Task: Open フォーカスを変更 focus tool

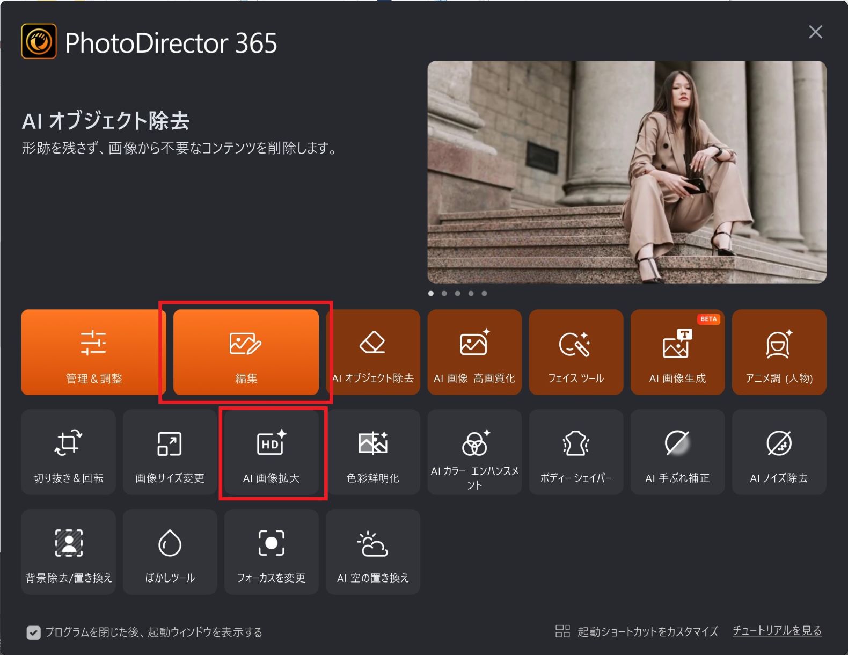Action: coord(272,552)
